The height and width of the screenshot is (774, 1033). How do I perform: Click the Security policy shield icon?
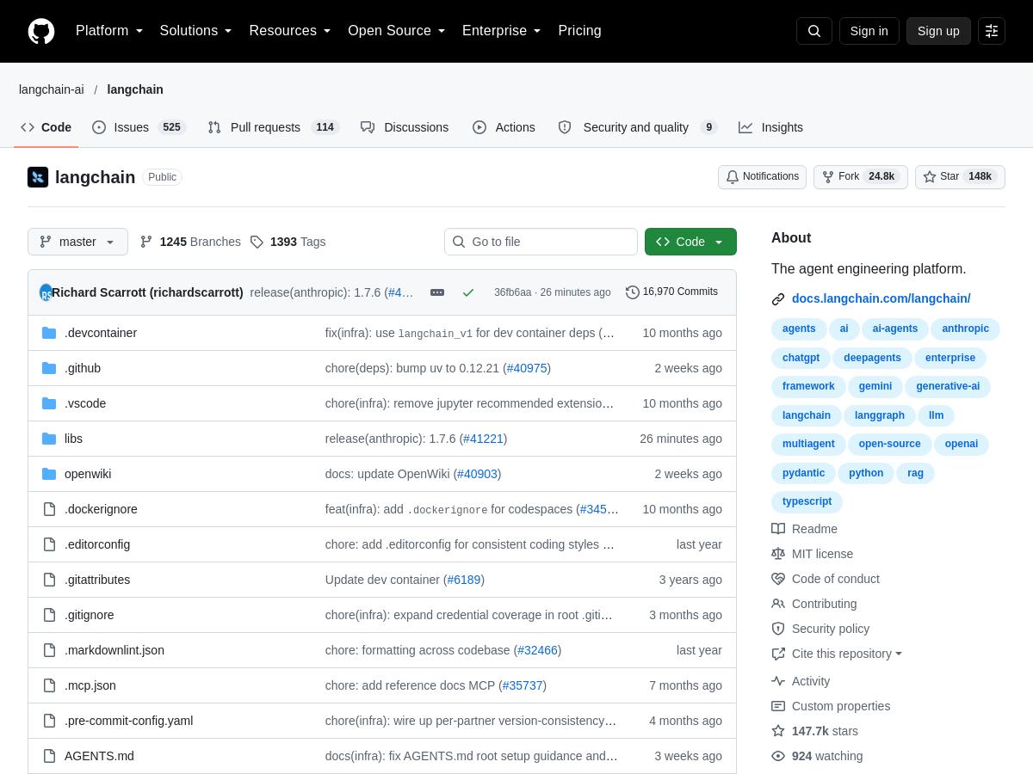pos(778,629)
